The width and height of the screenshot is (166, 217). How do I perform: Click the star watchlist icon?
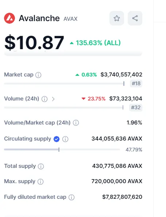[117, 18]
